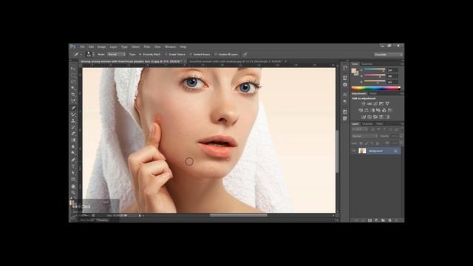Select the Brush tool
This screenshot has height=266, width=473.
click(x=73, y=115)
